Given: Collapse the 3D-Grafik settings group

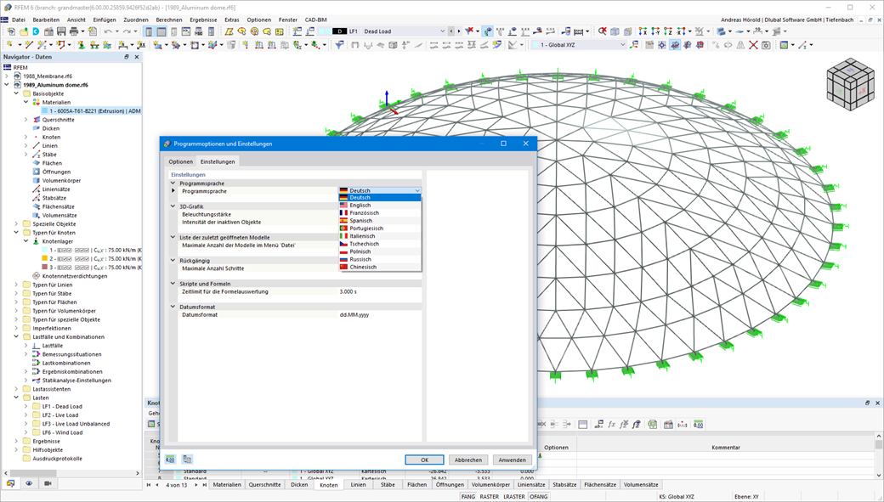Looking at the screenshot, I should point(173,206).
